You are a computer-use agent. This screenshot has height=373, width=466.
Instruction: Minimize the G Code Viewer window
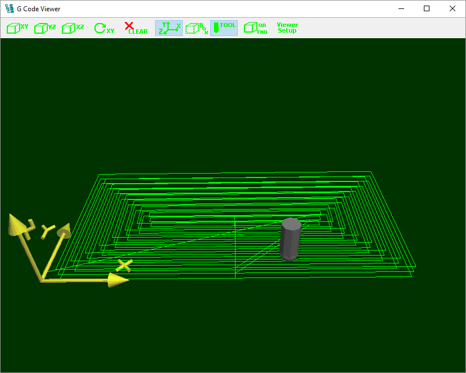point(401,9)
